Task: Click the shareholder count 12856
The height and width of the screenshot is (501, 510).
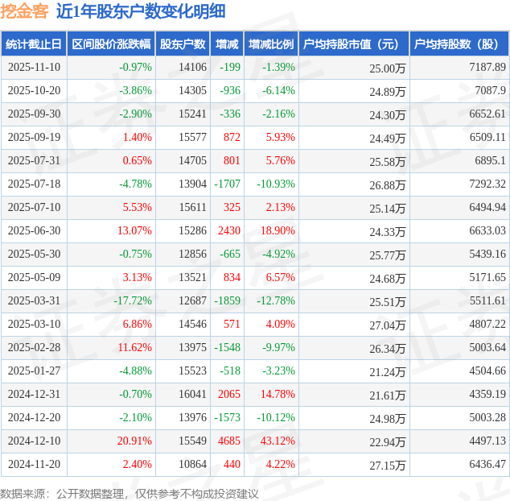Action: click(x=192, y=254)
